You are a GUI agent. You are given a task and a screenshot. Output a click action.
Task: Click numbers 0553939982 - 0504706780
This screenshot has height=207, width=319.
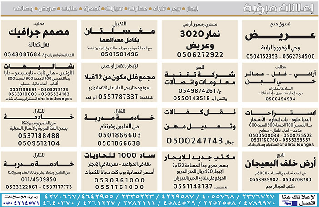(x=280, y=180)
